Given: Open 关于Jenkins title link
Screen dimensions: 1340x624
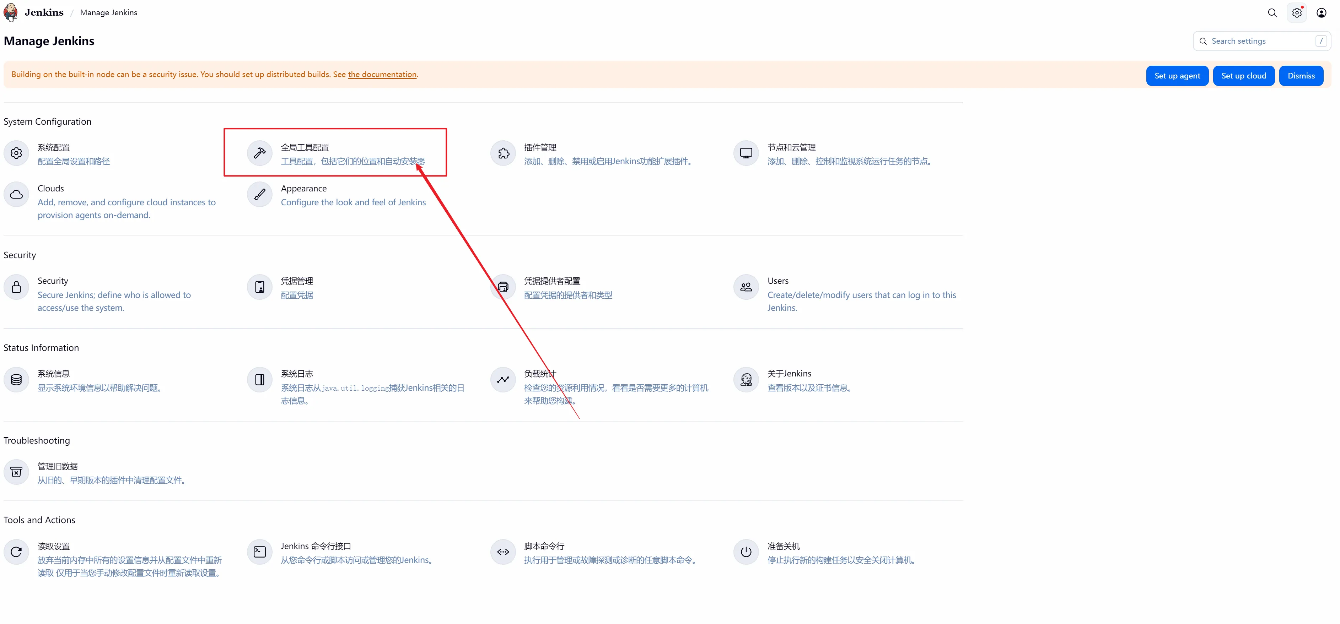Looking at the screenshot, I should tap(789, 374).
